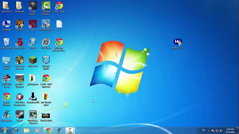Open the Recycle Bin
239x134 pixels.
[6, 44]
